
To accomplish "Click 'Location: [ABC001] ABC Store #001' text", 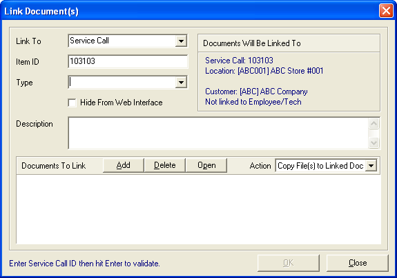I will [264, 71].
